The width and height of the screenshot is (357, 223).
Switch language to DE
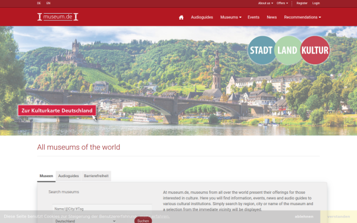pos(39,3)
